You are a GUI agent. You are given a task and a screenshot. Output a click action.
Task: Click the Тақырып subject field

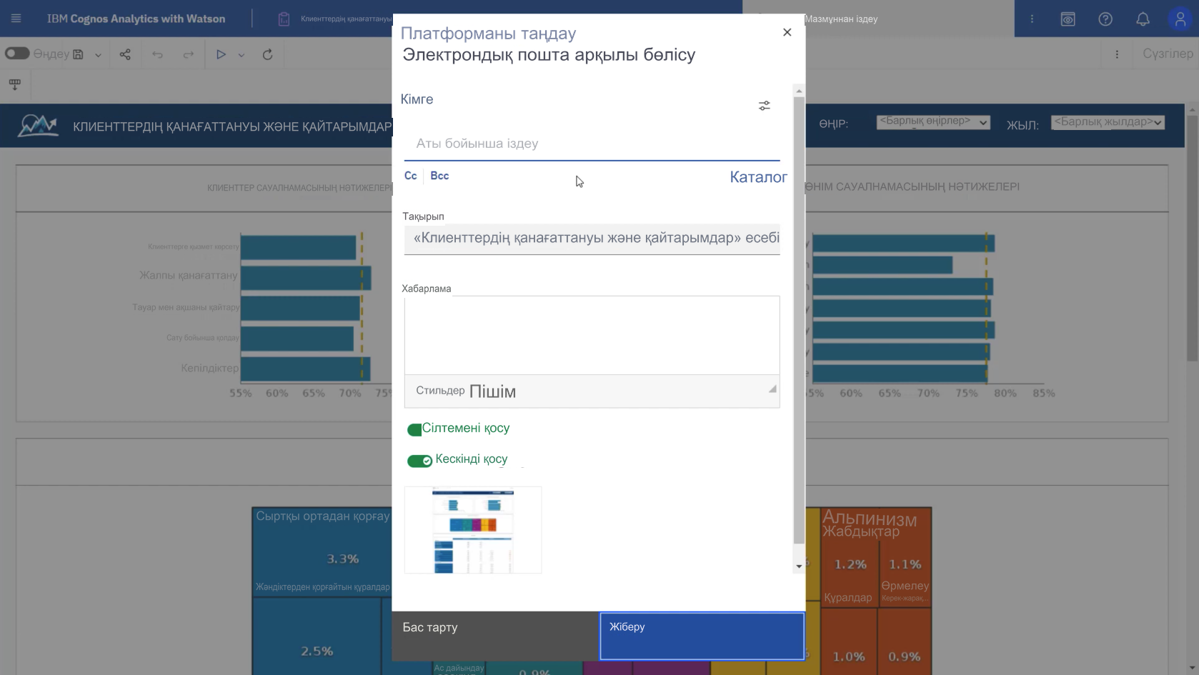click(x=592, y=239)
